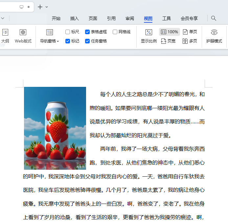
Task: Click the search magnifier icon
Action: coord(214,18)
